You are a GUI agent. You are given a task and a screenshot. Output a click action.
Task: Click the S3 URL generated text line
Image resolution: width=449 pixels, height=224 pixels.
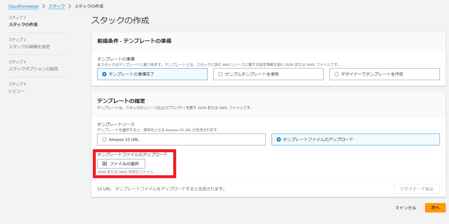coord(161,189)
